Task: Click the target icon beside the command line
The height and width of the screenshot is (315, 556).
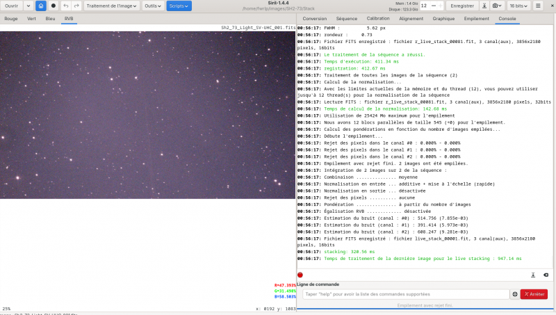Action: [515, 294]
